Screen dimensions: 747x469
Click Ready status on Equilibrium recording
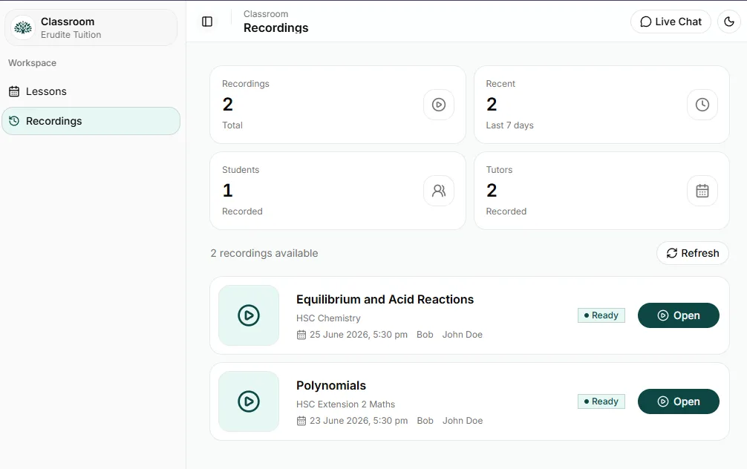coord(601,315)
